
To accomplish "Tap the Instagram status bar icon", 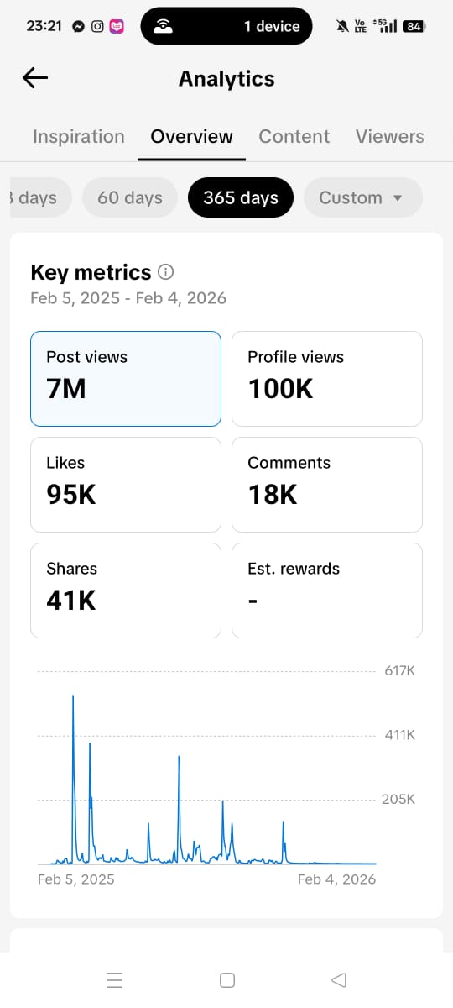I will click(97, 26).
